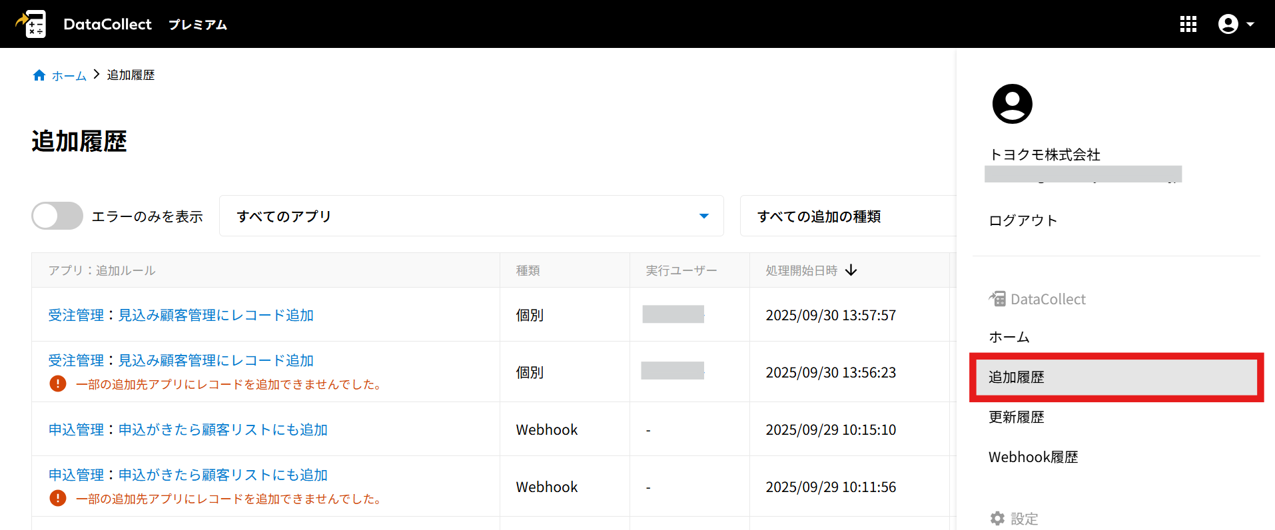
Task: Click the DataCollect logo icon
Action: [31, 24]
